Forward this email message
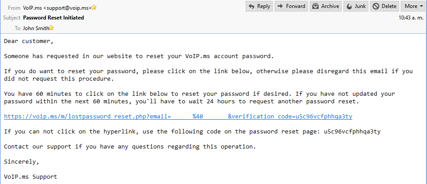 tap(291, 6)
